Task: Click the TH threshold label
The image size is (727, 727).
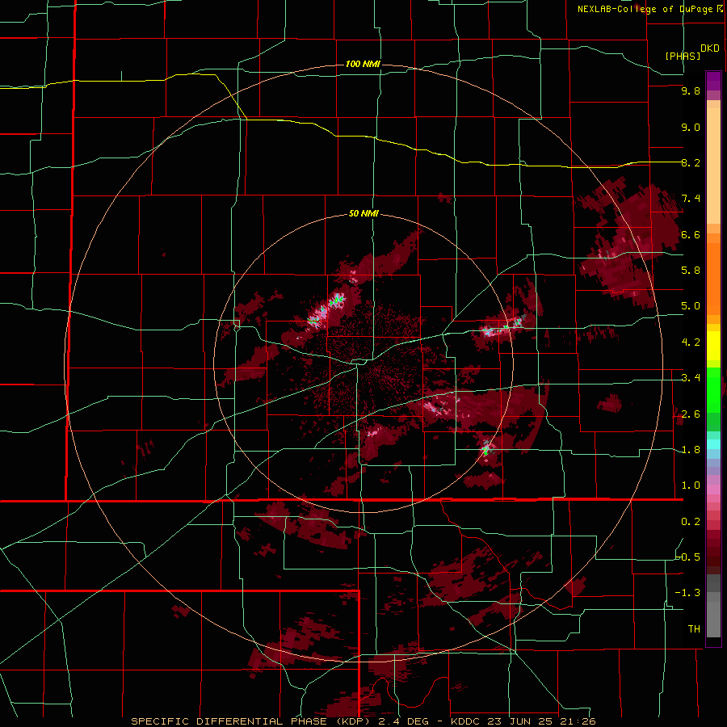Action: coord(694,629)
